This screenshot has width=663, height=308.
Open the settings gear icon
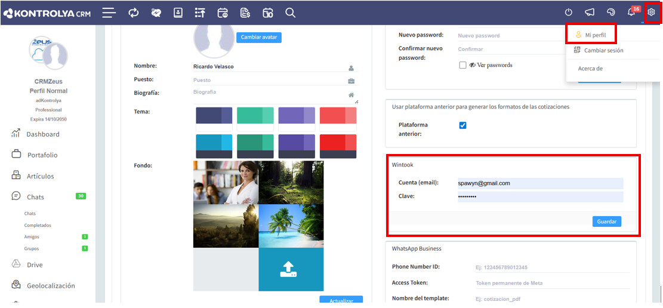point(651,13)
